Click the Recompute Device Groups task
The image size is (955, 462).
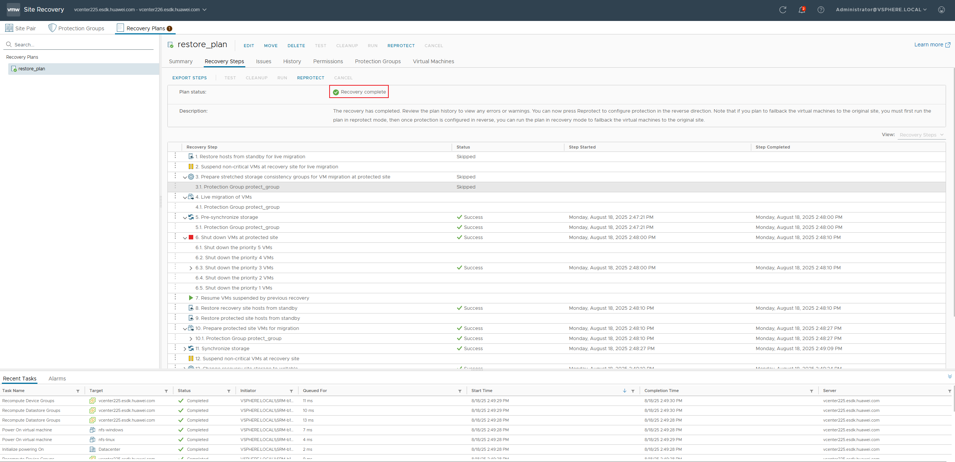(x=28, y=401)
